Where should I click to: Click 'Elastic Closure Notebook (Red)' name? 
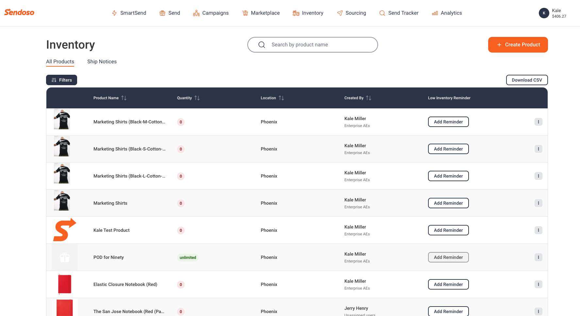[x=125, y=284]
